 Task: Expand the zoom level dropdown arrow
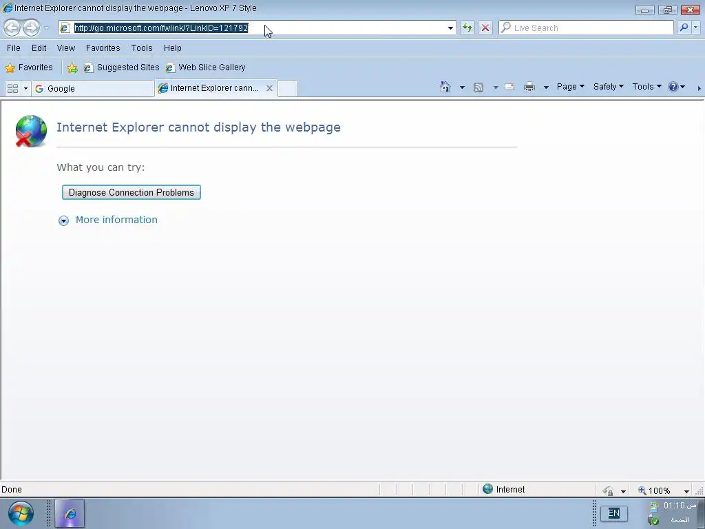[686, 491]
